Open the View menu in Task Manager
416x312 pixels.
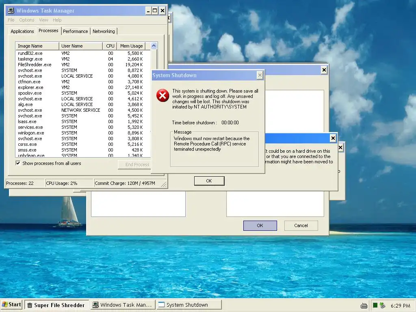43,20
